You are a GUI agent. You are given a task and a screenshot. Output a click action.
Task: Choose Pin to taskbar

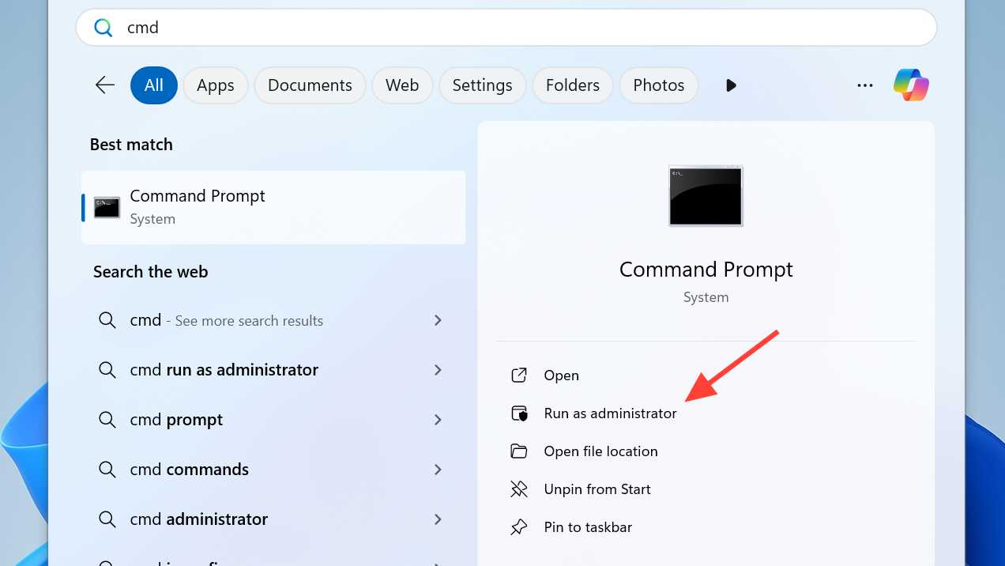589,527
